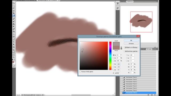The image size is (171, 96).
Task: Select the Healing Brush tool
Action: tap(14, 19)
